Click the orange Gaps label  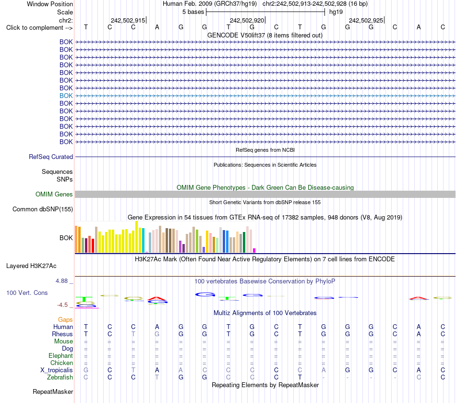(x=65, y=320)
